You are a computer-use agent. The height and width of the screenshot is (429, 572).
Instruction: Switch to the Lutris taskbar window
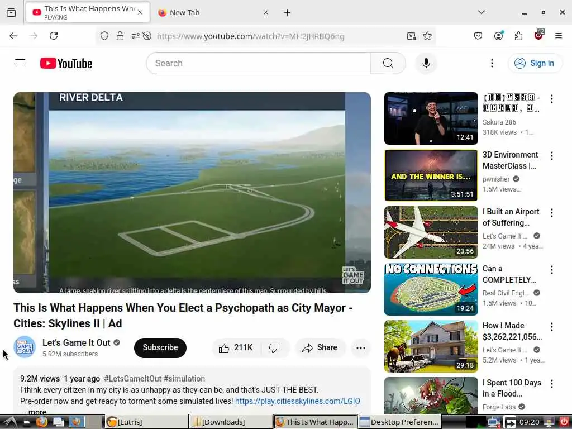(146, 422)
